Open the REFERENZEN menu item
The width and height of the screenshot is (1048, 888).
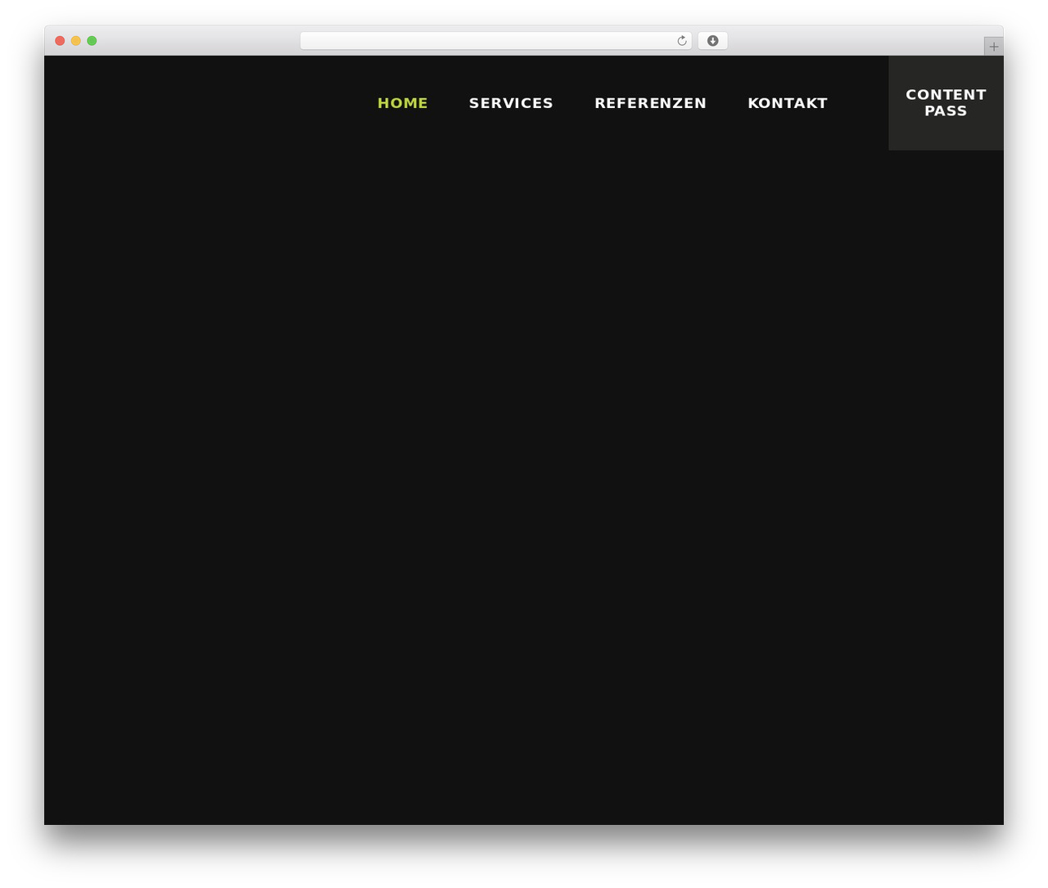click(x=650, y=103)
